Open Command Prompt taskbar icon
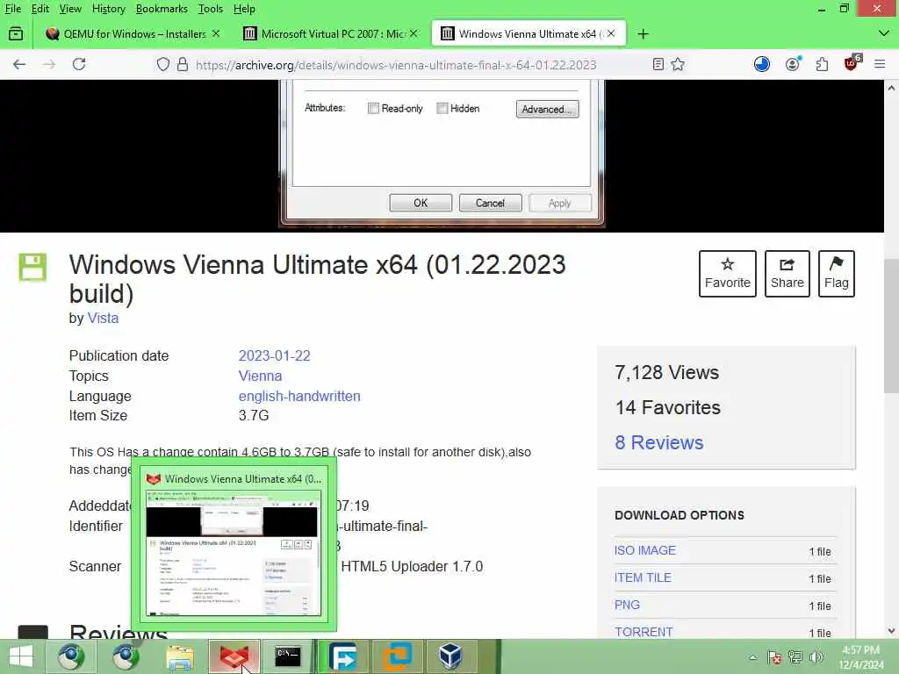Image resolution: width=899 pixels, height=674 pixels. (287, 656)
